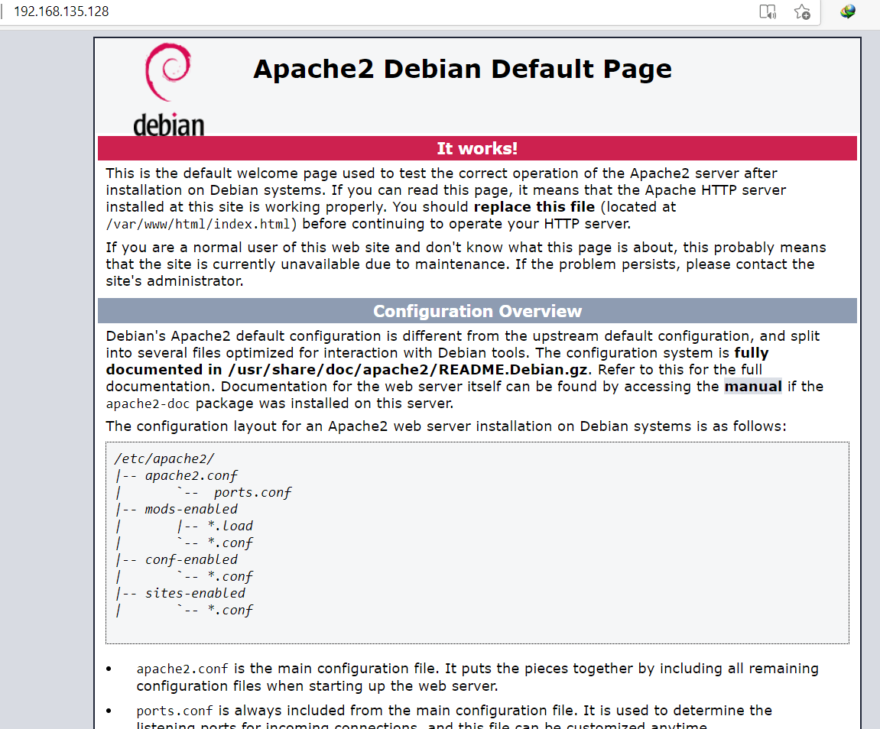Click the /usr/share/doc/apache2/README.Debian.gz path
880x729 pixels.
tap(408, 370)
